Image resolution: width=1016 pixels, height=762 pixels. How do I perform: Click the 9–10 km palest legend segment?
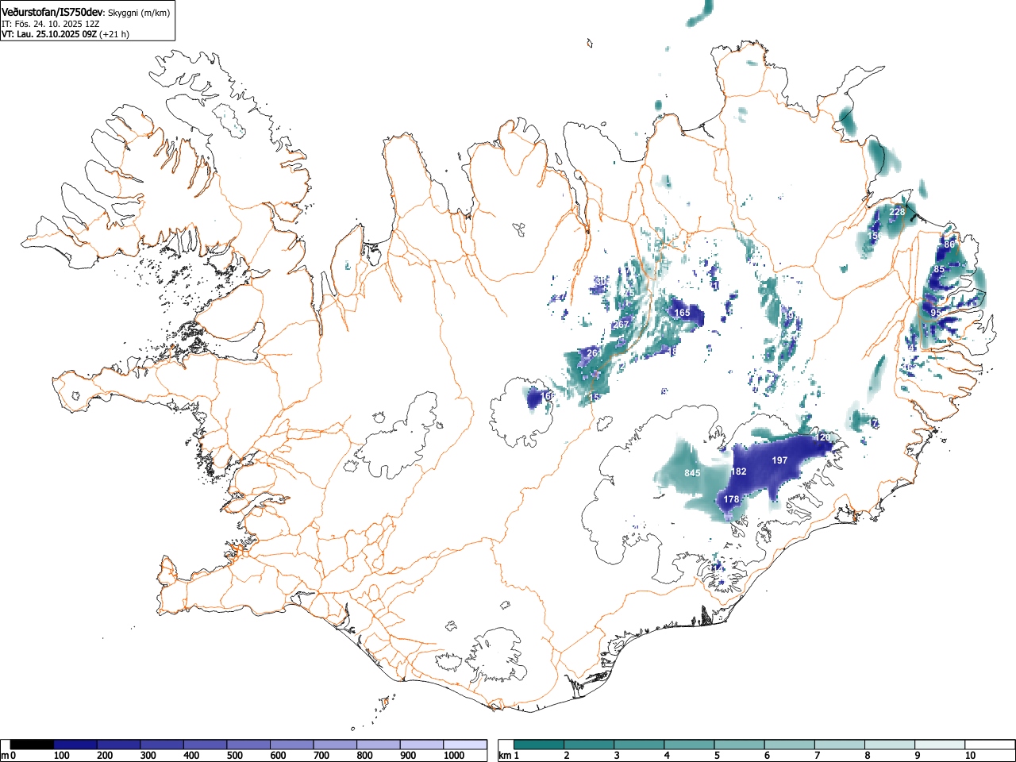point(940,745)
